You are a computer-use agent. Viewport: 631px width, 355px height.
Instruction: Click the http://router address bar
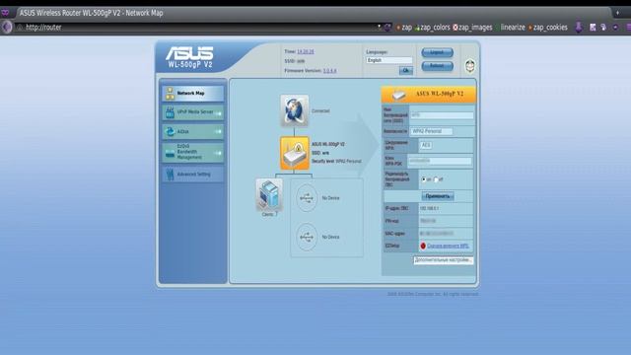click(197, 27)
